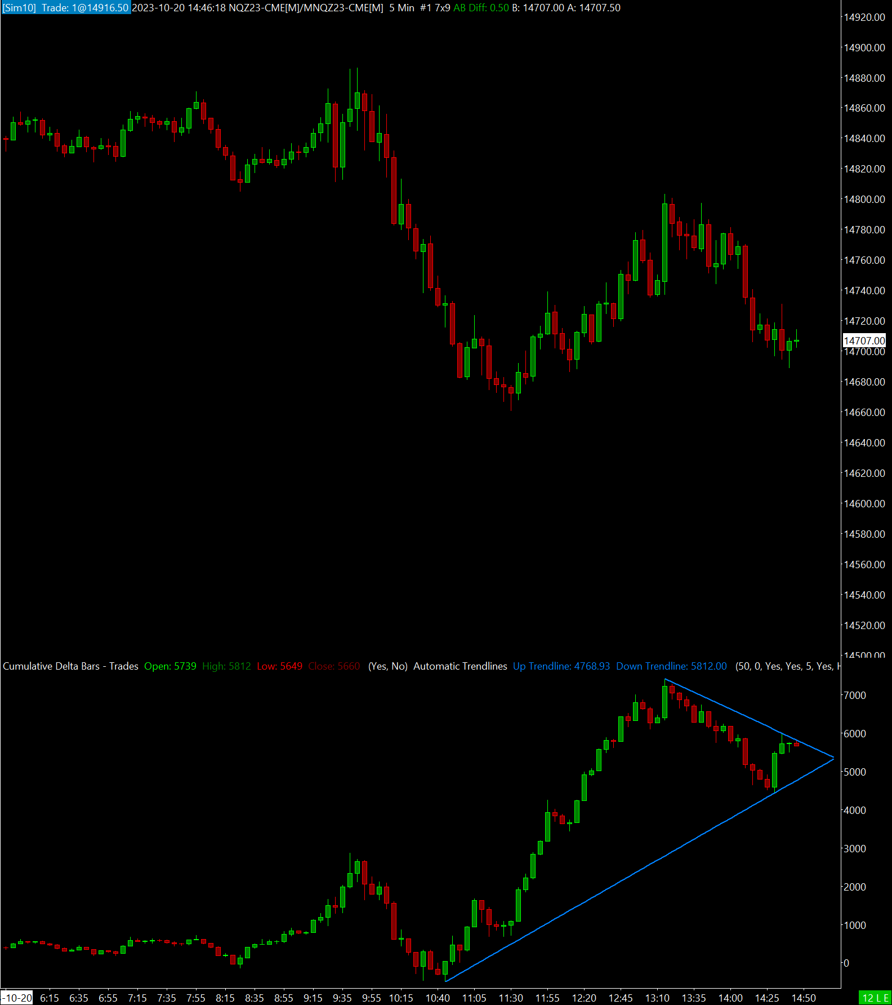
Task: Click the '[Sim10] Trade: 1@14916.50' header label
Action: (66, 8)
